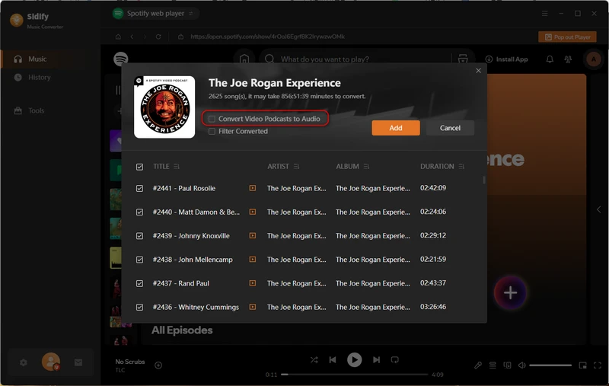Click the video icon on #2439 row
Viewport: 609px width, 386px height.
(253, 235)
